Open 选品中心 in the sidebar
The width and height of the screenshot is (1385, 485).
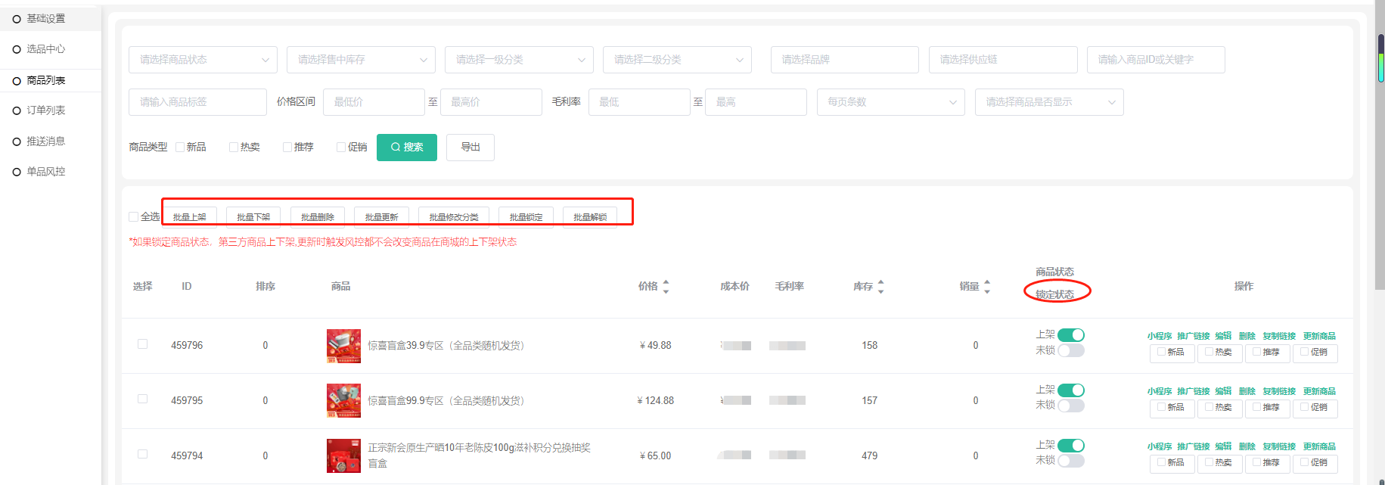click(46, 49)
